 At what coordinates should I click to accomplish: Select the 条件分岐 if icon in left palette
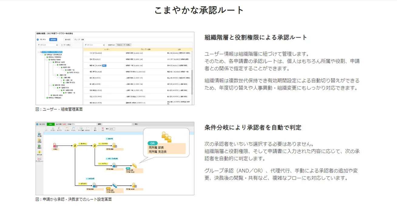point(39,152)
